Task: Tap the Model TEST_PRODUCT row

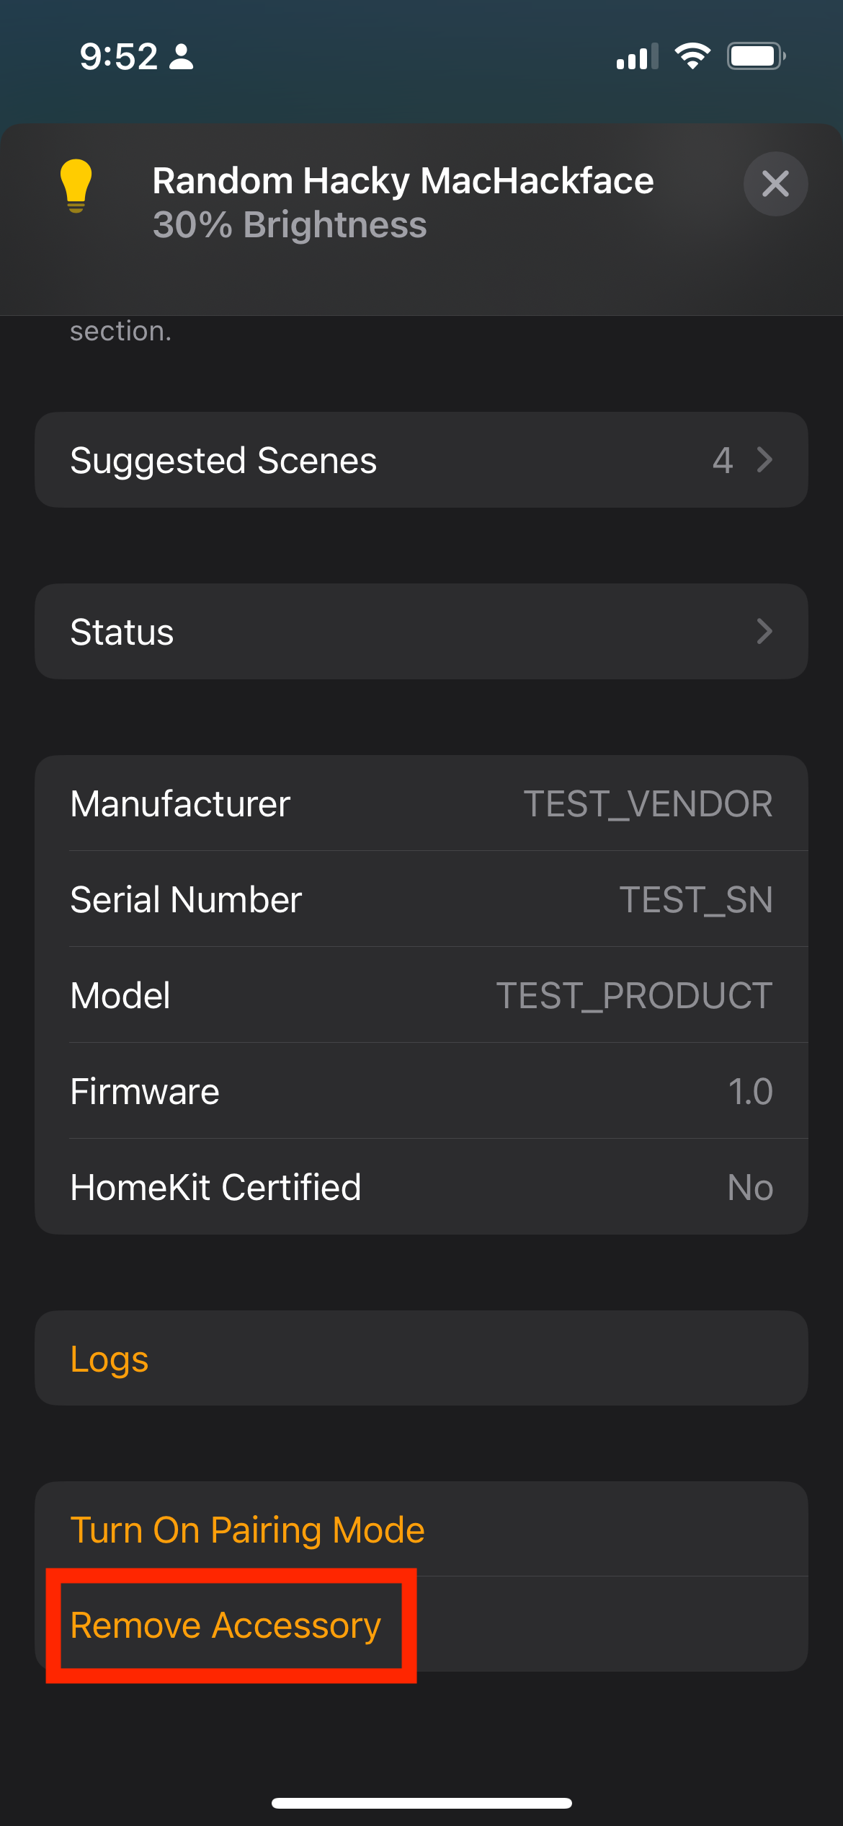Action: pos(421,995)
